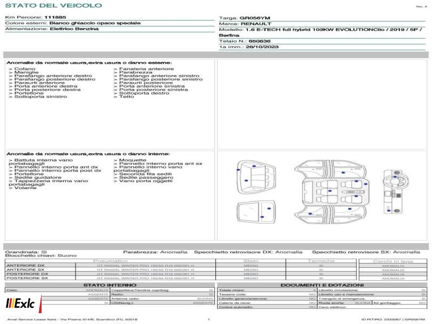Click the 'STATO DEL VEICOLO' heading
The width and height of the screenshot is (432, 324).
[x=53, y=5]
